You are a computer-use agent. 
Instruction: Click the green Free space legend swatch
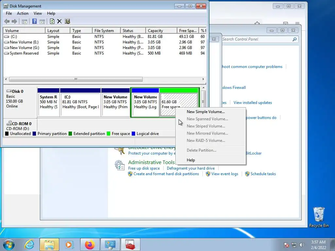coord(109,134)
